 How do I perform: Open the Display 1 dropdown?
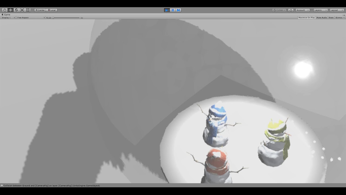coord(8,18)
